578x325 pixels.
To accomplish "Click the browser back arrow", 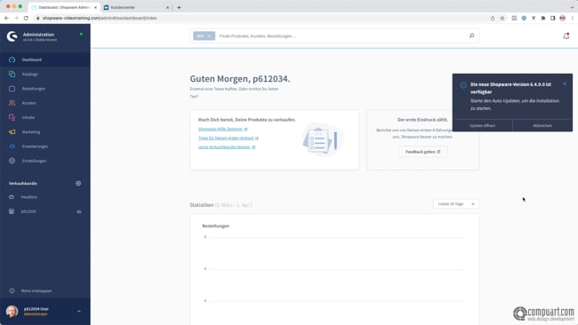I will pos(6,18).
